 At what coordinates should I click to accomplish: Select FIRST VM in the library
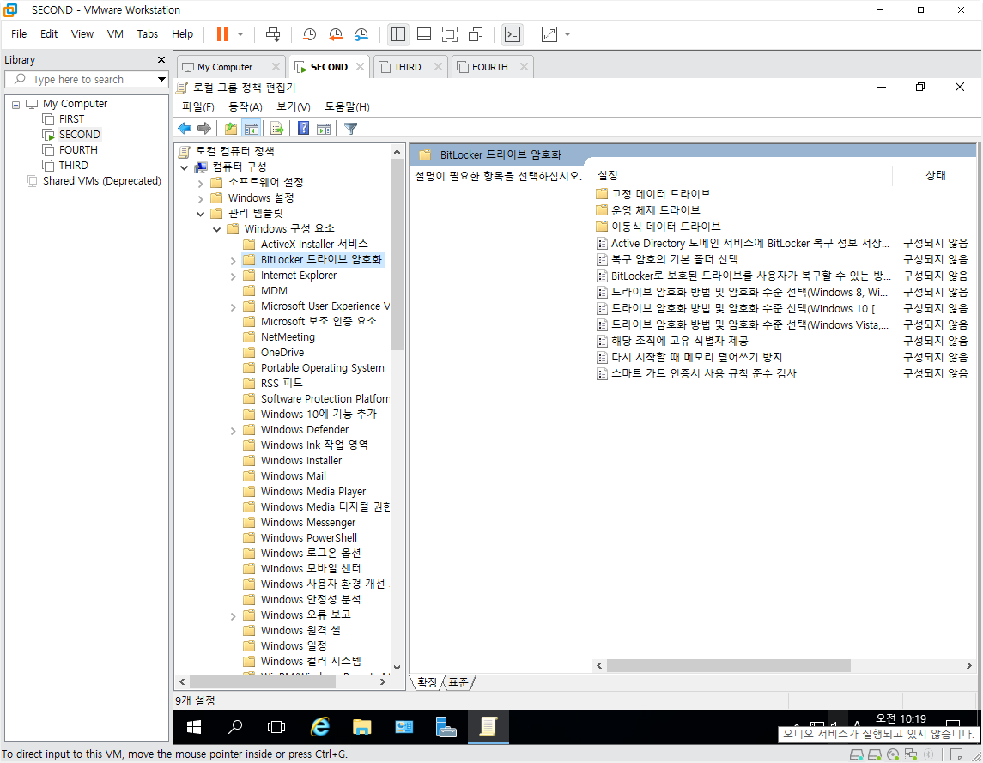click(x=71, y=119)
